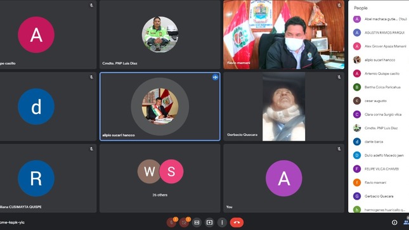This screenshot has width=409, height=230.
Task: Click the red leave call button
Action: (237, 222)
